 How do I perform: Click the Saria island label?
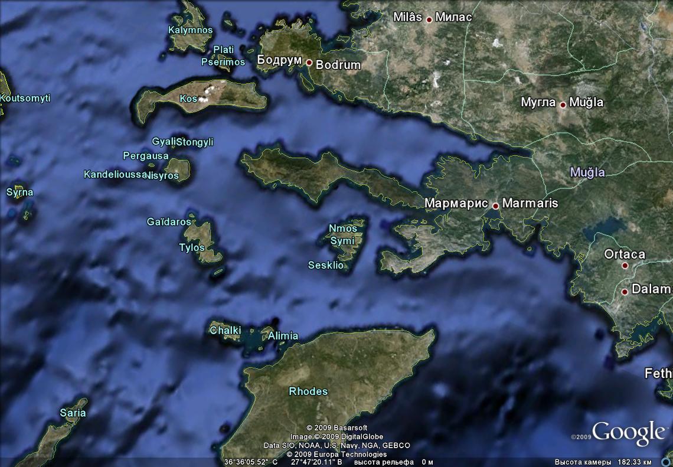tap(73, 413)
